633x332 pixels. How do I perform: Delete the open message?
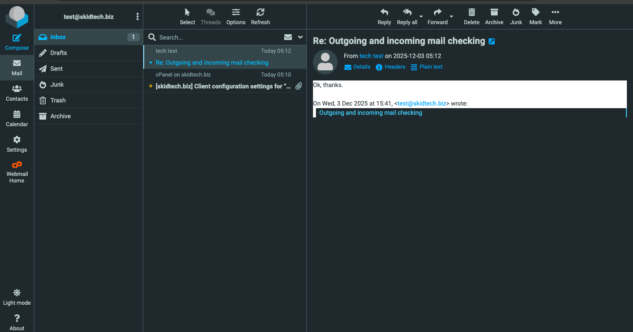click(x=471, y=16)
